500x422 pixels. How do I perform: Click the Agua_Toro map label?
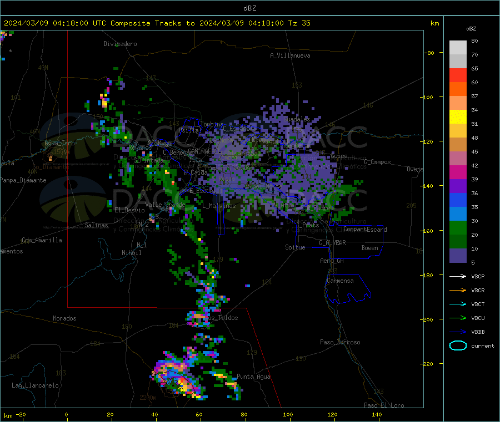point(59,143)
